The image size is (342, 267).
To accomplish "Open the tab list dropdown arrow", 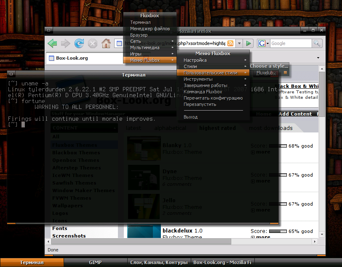I will (318, 58).
